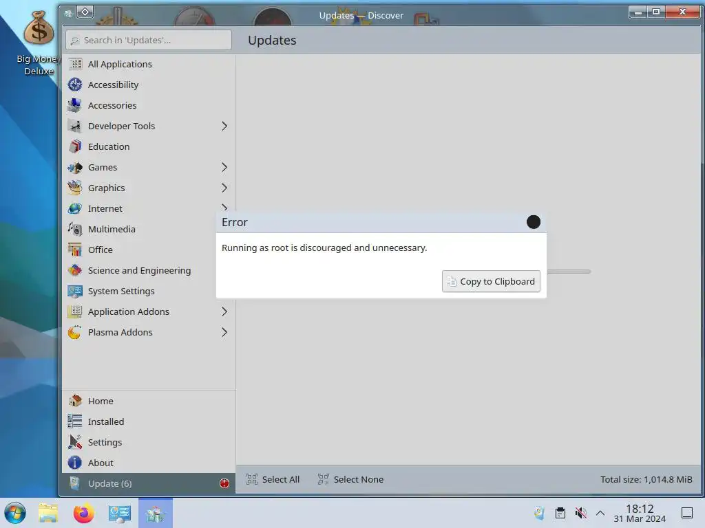Click the Multimedia speaker icon
This screenshot has width=705, height=528.
click(x=75, y=230)
